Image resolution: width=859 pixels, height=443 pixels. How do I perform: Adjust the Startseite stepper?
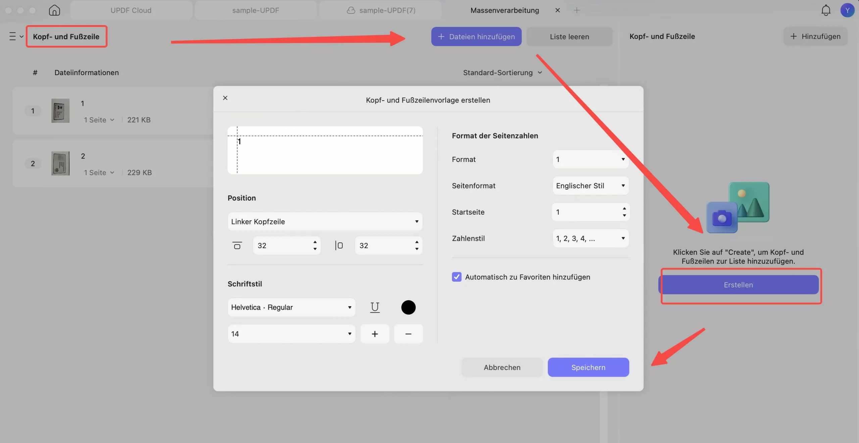[624, 212]
